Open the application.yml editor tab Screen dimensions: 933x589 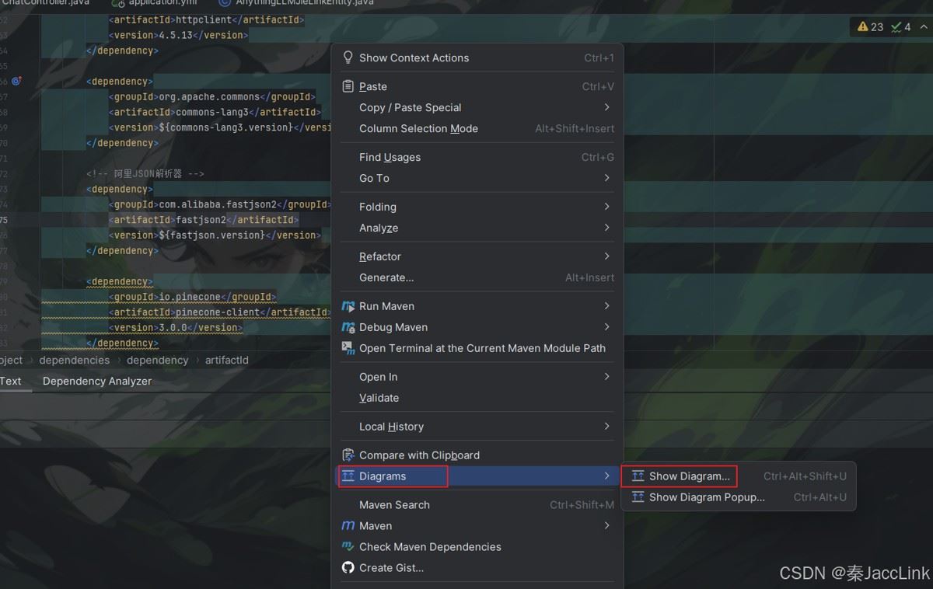[155, 2]
